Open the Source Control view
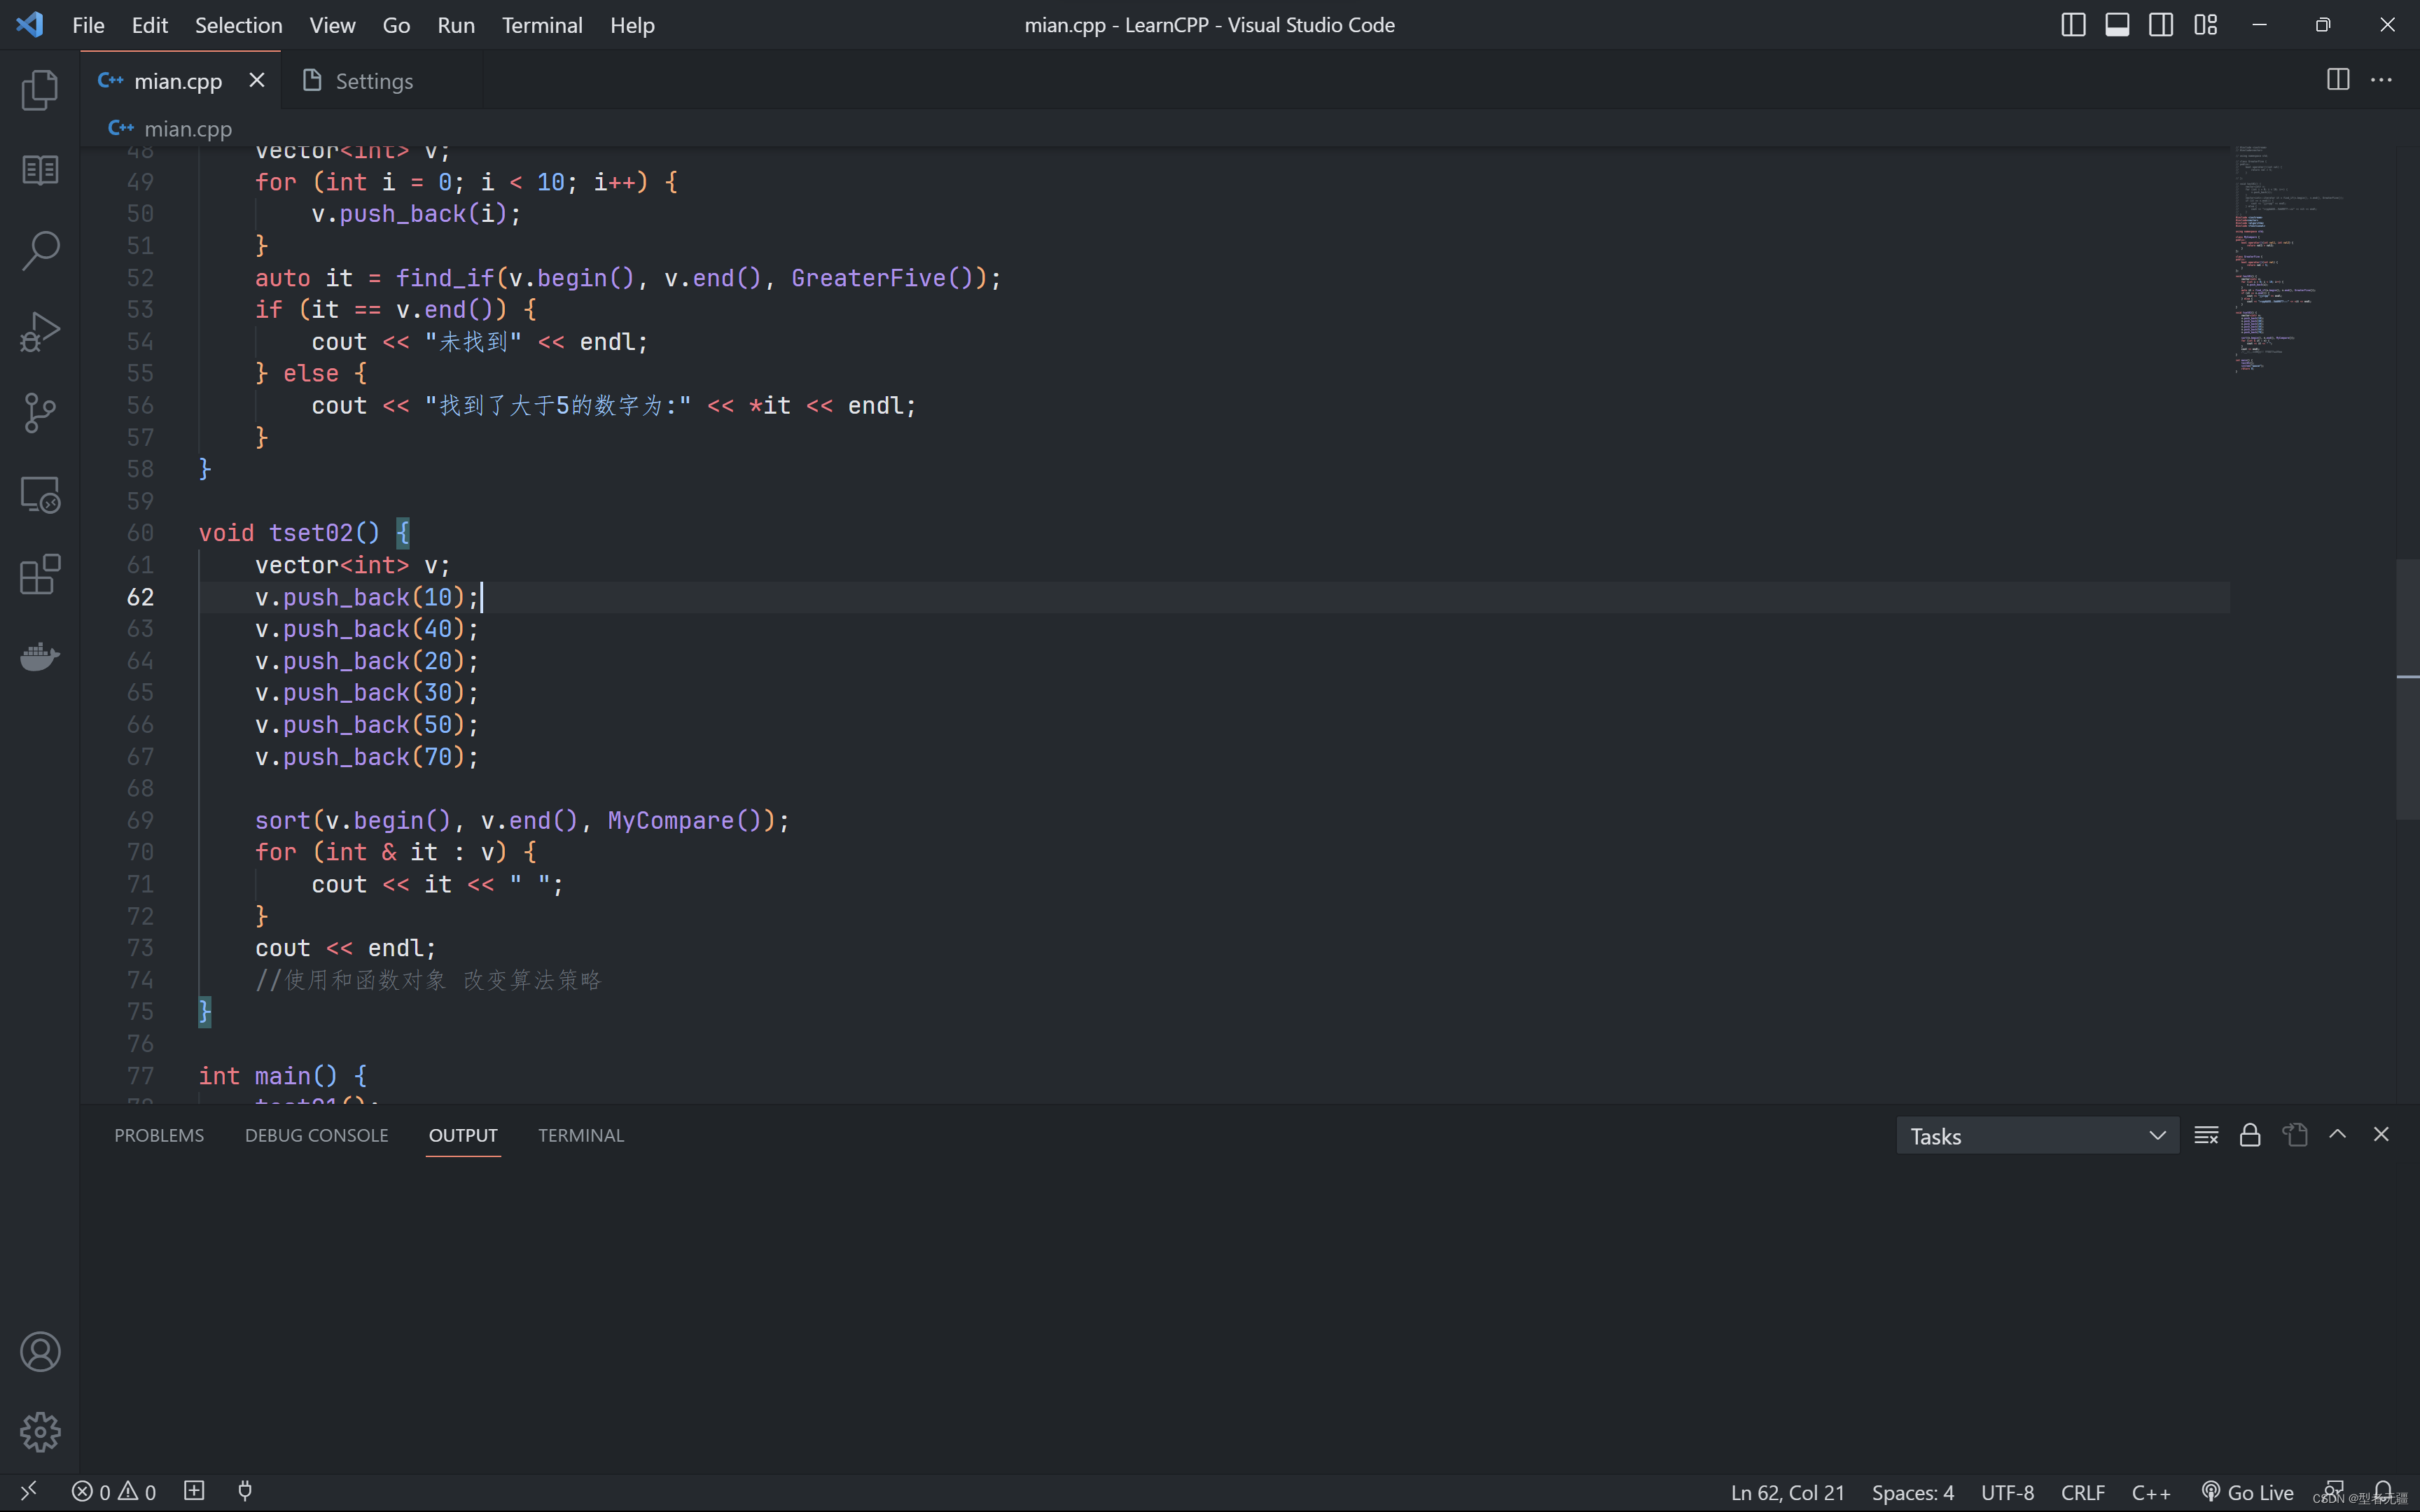 tap(40, 412)
